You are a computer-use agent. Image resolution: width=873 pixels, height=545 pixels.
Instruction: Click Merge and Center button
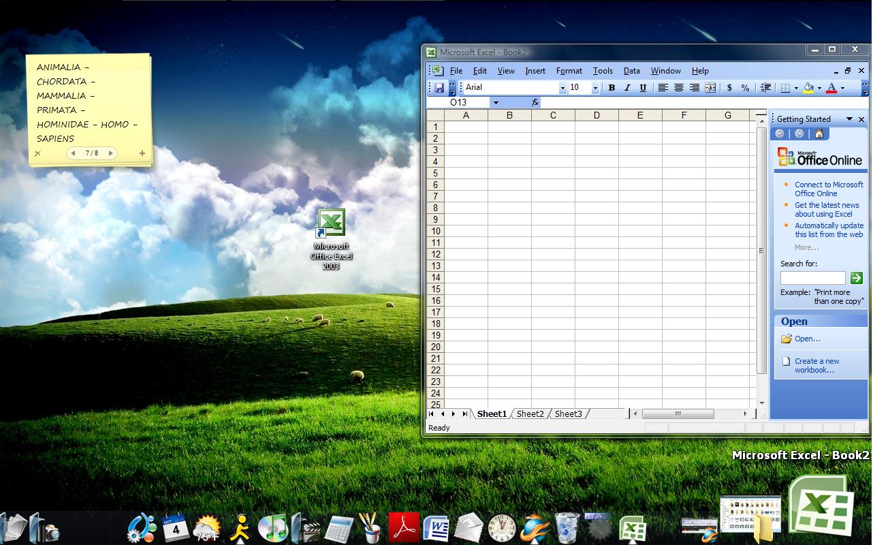(x=710, y=88)
